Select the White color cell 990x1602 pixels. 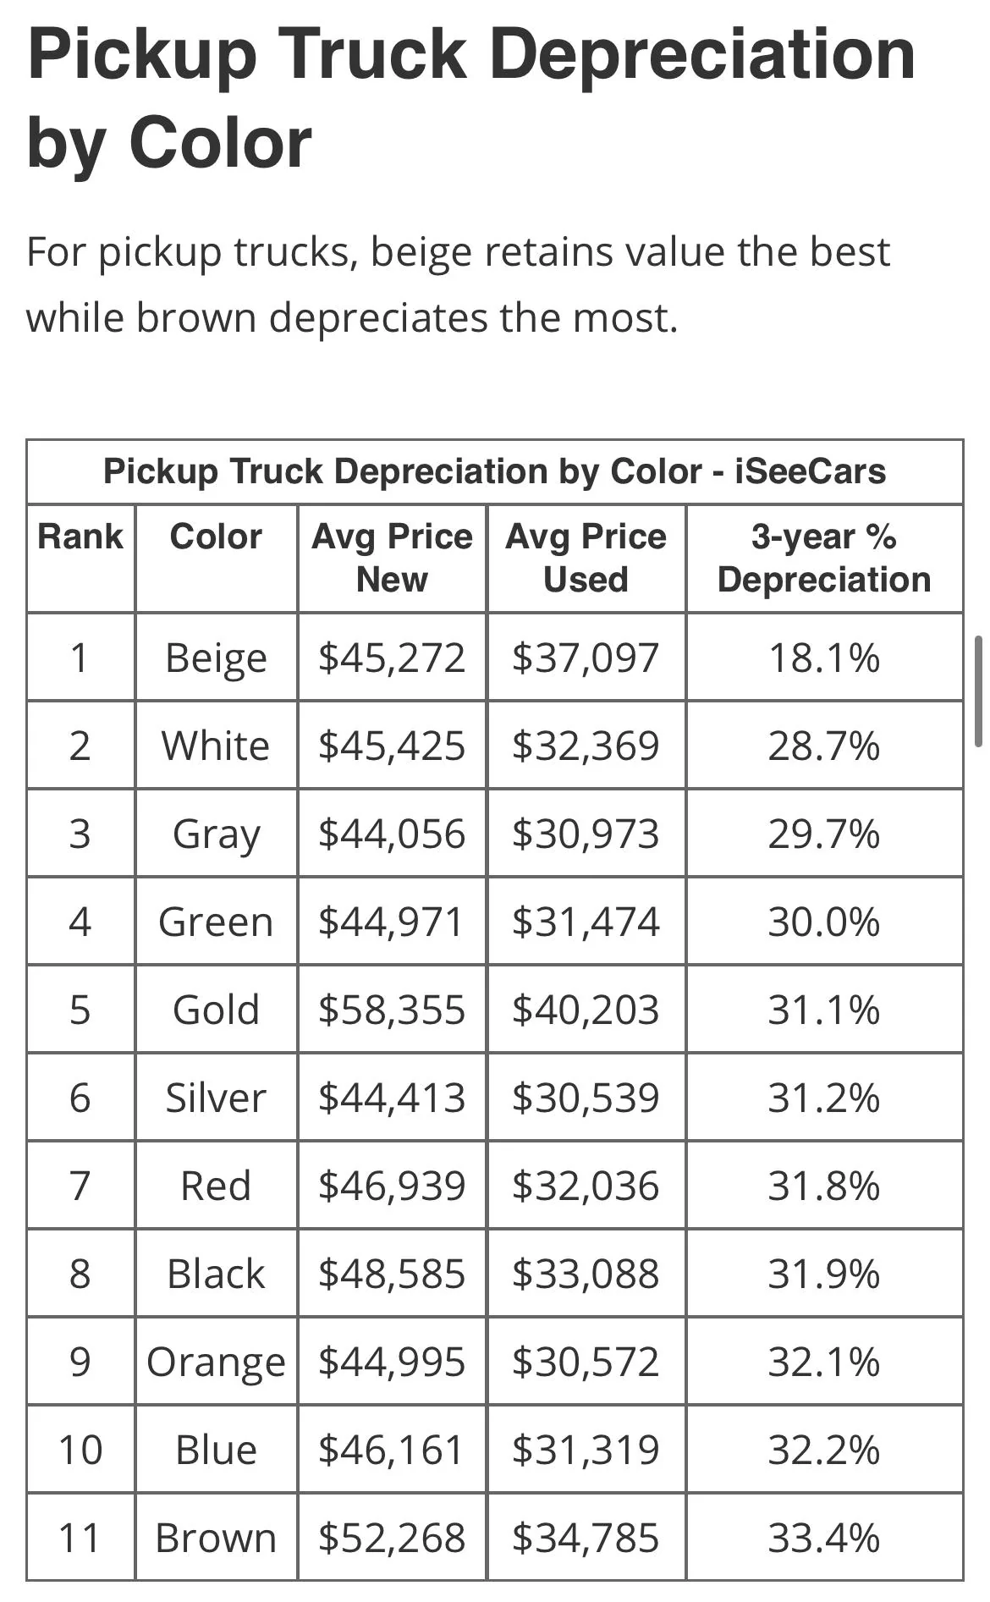click(216, 746)
